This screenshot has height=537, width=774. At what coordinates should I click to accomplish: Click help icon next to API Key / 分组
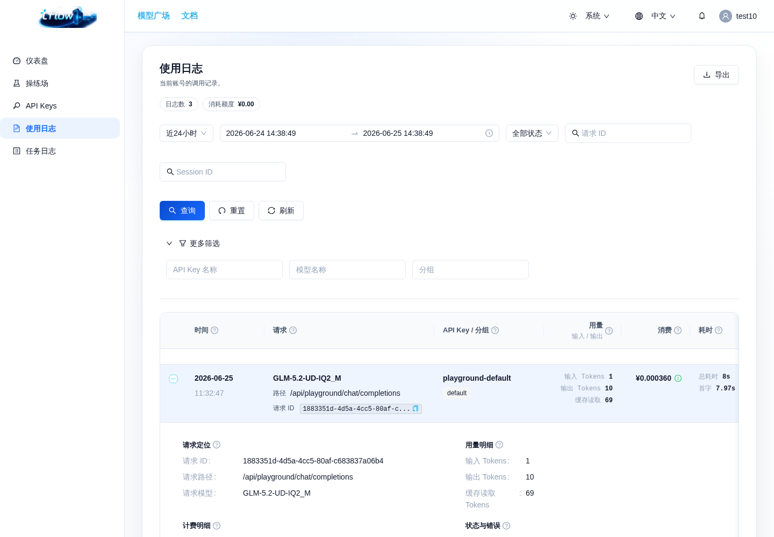(495, 330)
